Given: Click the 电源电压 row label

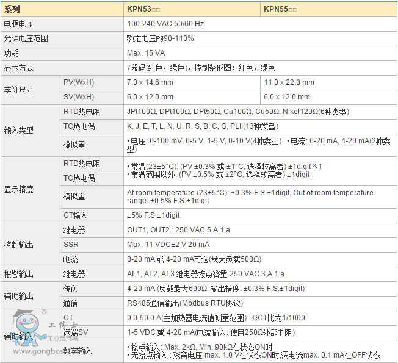Looking at the screenshot, I should point(19,24).
